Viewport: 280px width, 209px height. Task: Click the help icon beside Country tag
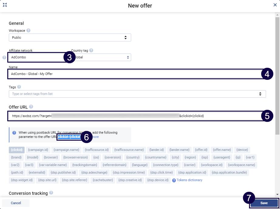point(91,51)
